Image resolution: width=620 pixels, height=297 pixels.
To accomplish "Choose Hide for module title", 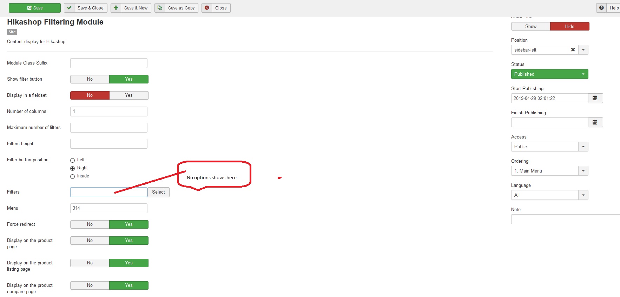I will click(570, 26).
